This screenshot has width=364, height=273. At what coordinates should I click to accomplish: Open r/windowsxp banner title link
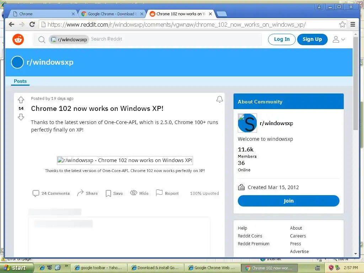(50, 62)
